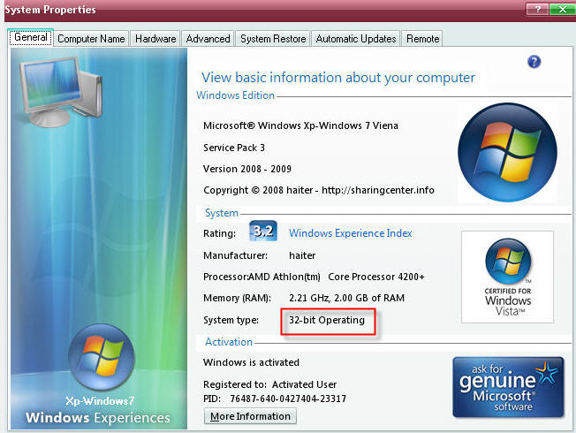Click the sharingcenter.info copyright line
The image size is (576, 433).
pos(319,190)
